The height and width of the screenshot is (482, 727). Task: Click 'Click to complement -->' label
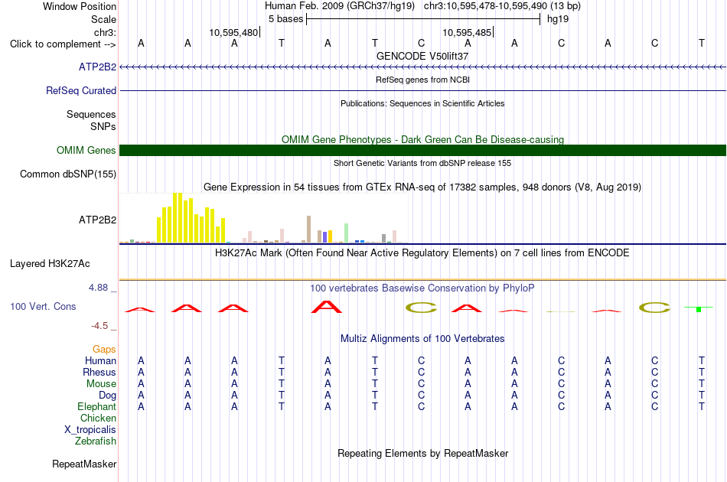63,44
